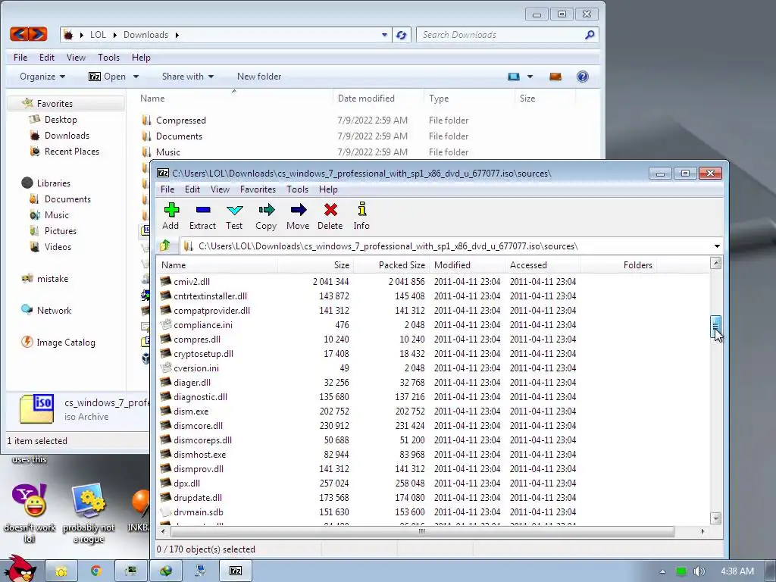776x582 pixels.
Task: Click the 7z Open button in Explorer
Action: 108,77
